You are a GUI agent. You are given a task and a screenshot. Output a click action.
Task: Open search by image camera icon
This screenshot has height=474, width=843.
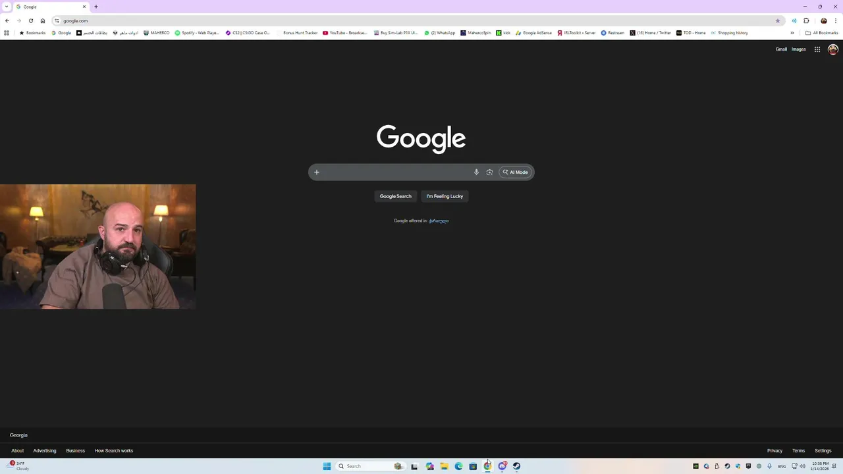(489, 172)
